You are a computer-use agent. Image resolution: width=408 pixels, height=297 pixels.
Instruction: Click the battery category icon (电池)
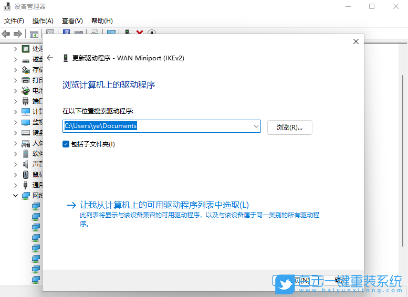26,91
